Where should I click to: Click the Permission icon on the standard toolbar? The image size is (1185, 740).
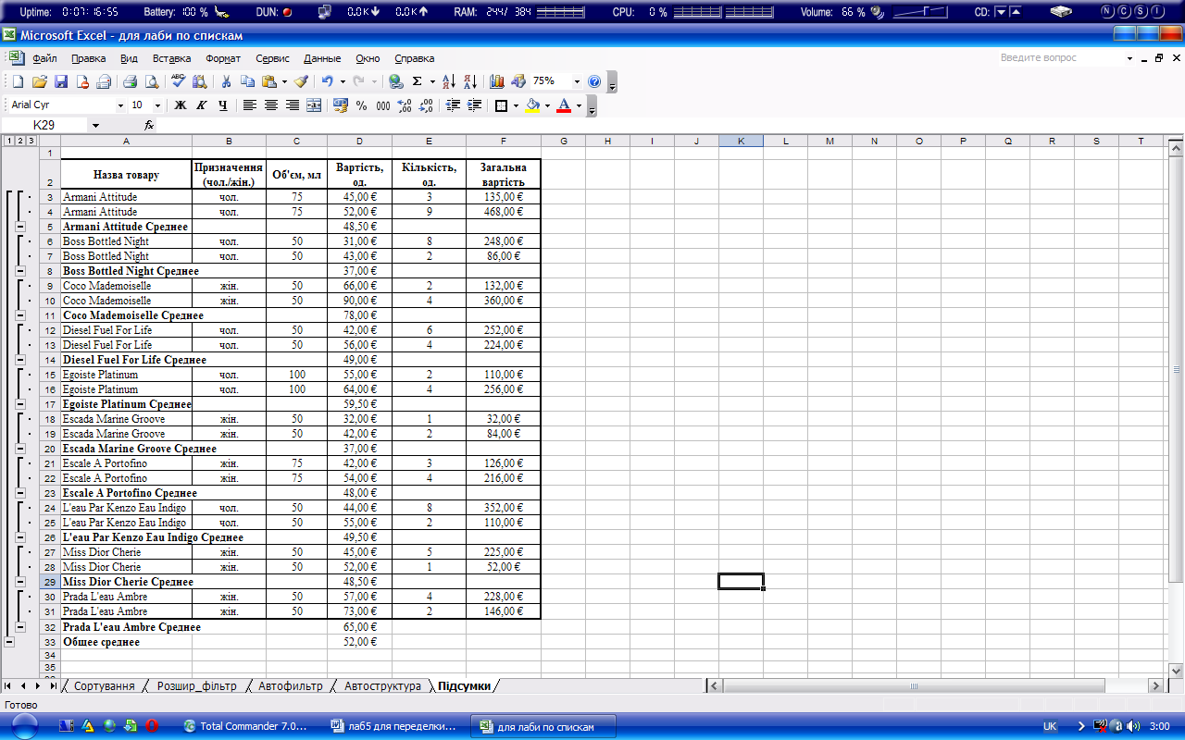pos(81,81)
